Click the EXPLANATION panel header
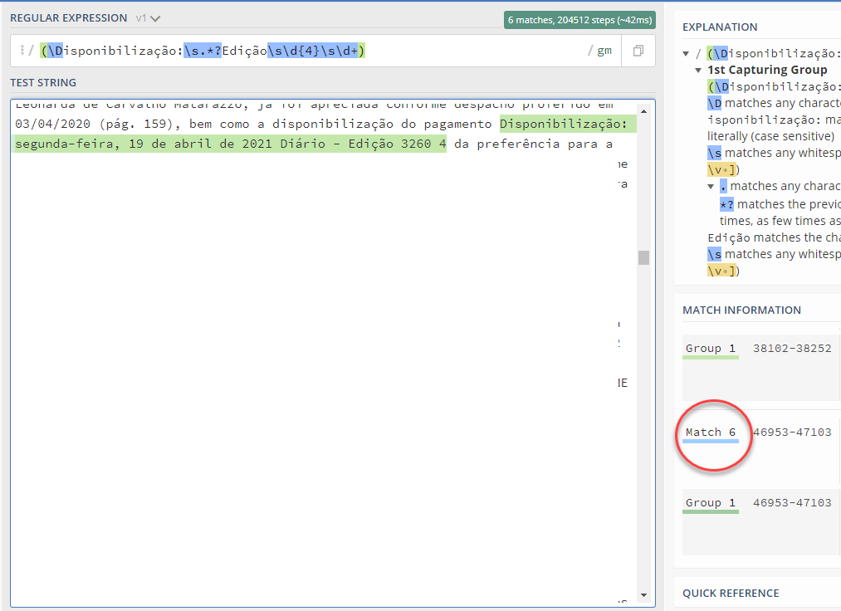 720,27
